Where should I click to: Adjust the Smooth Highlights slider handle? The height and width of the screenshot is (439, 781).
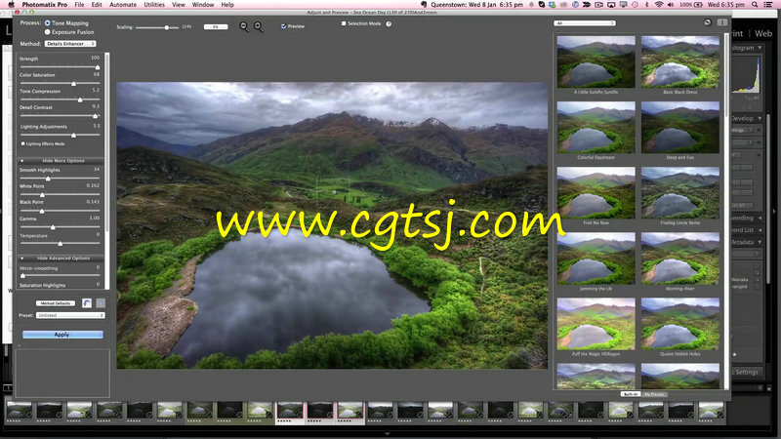[x=48, y=179]
